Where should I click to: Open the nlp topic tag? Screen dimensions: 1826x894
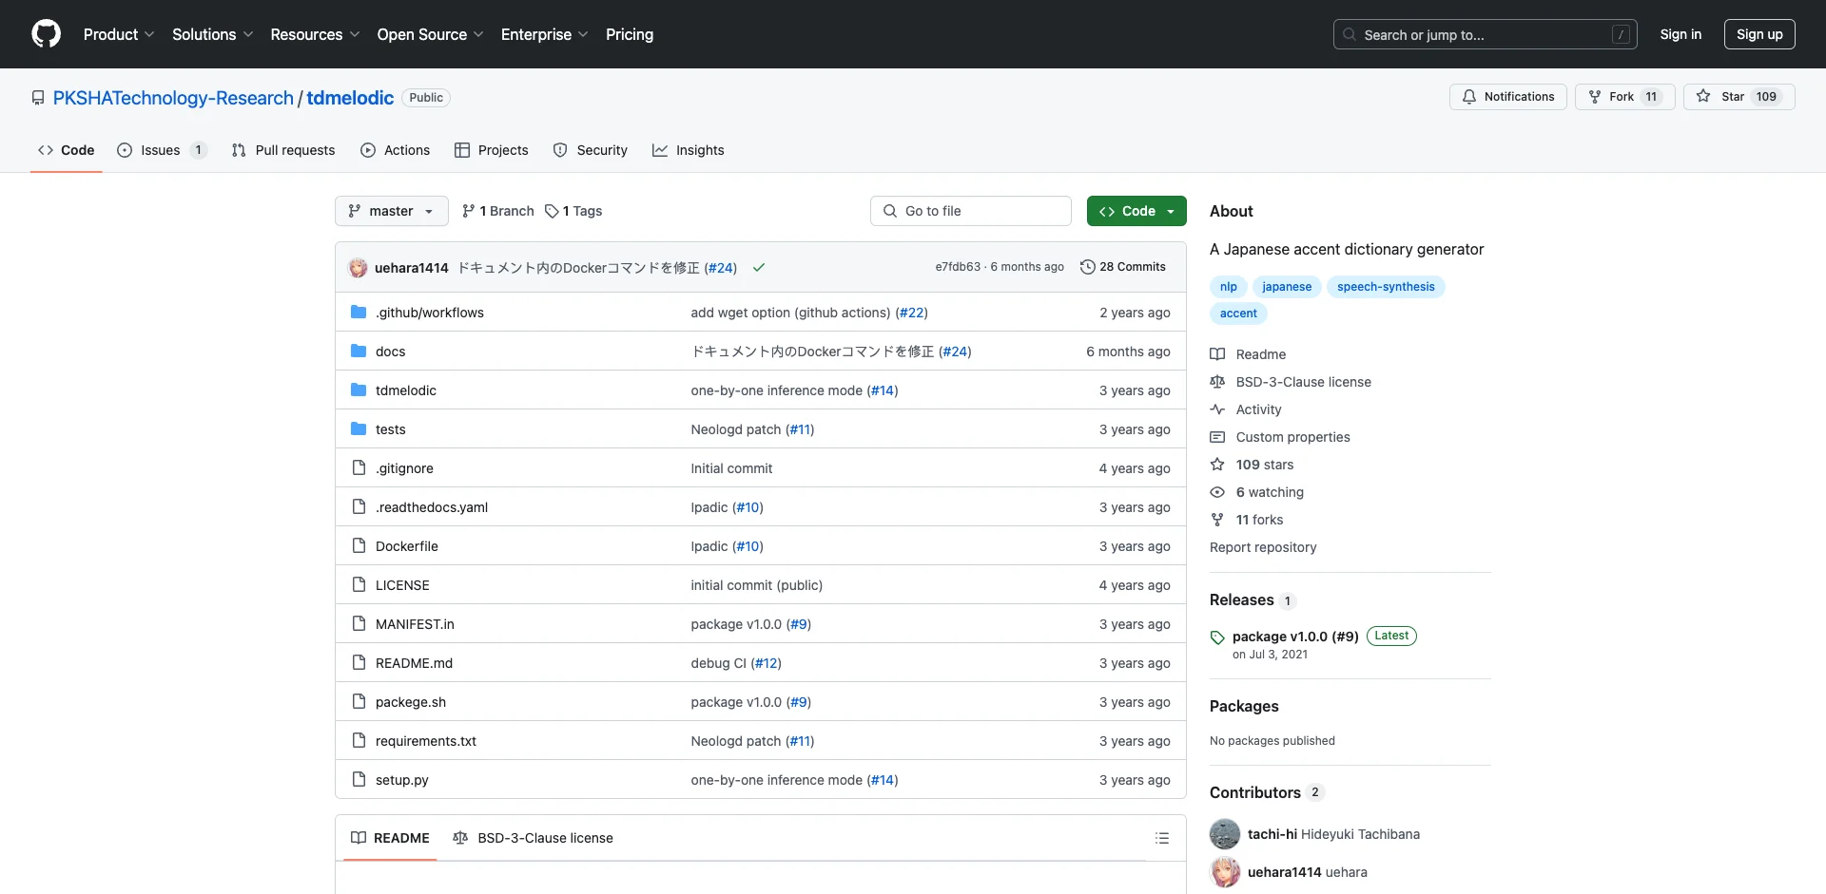[x=1229, y=287]
